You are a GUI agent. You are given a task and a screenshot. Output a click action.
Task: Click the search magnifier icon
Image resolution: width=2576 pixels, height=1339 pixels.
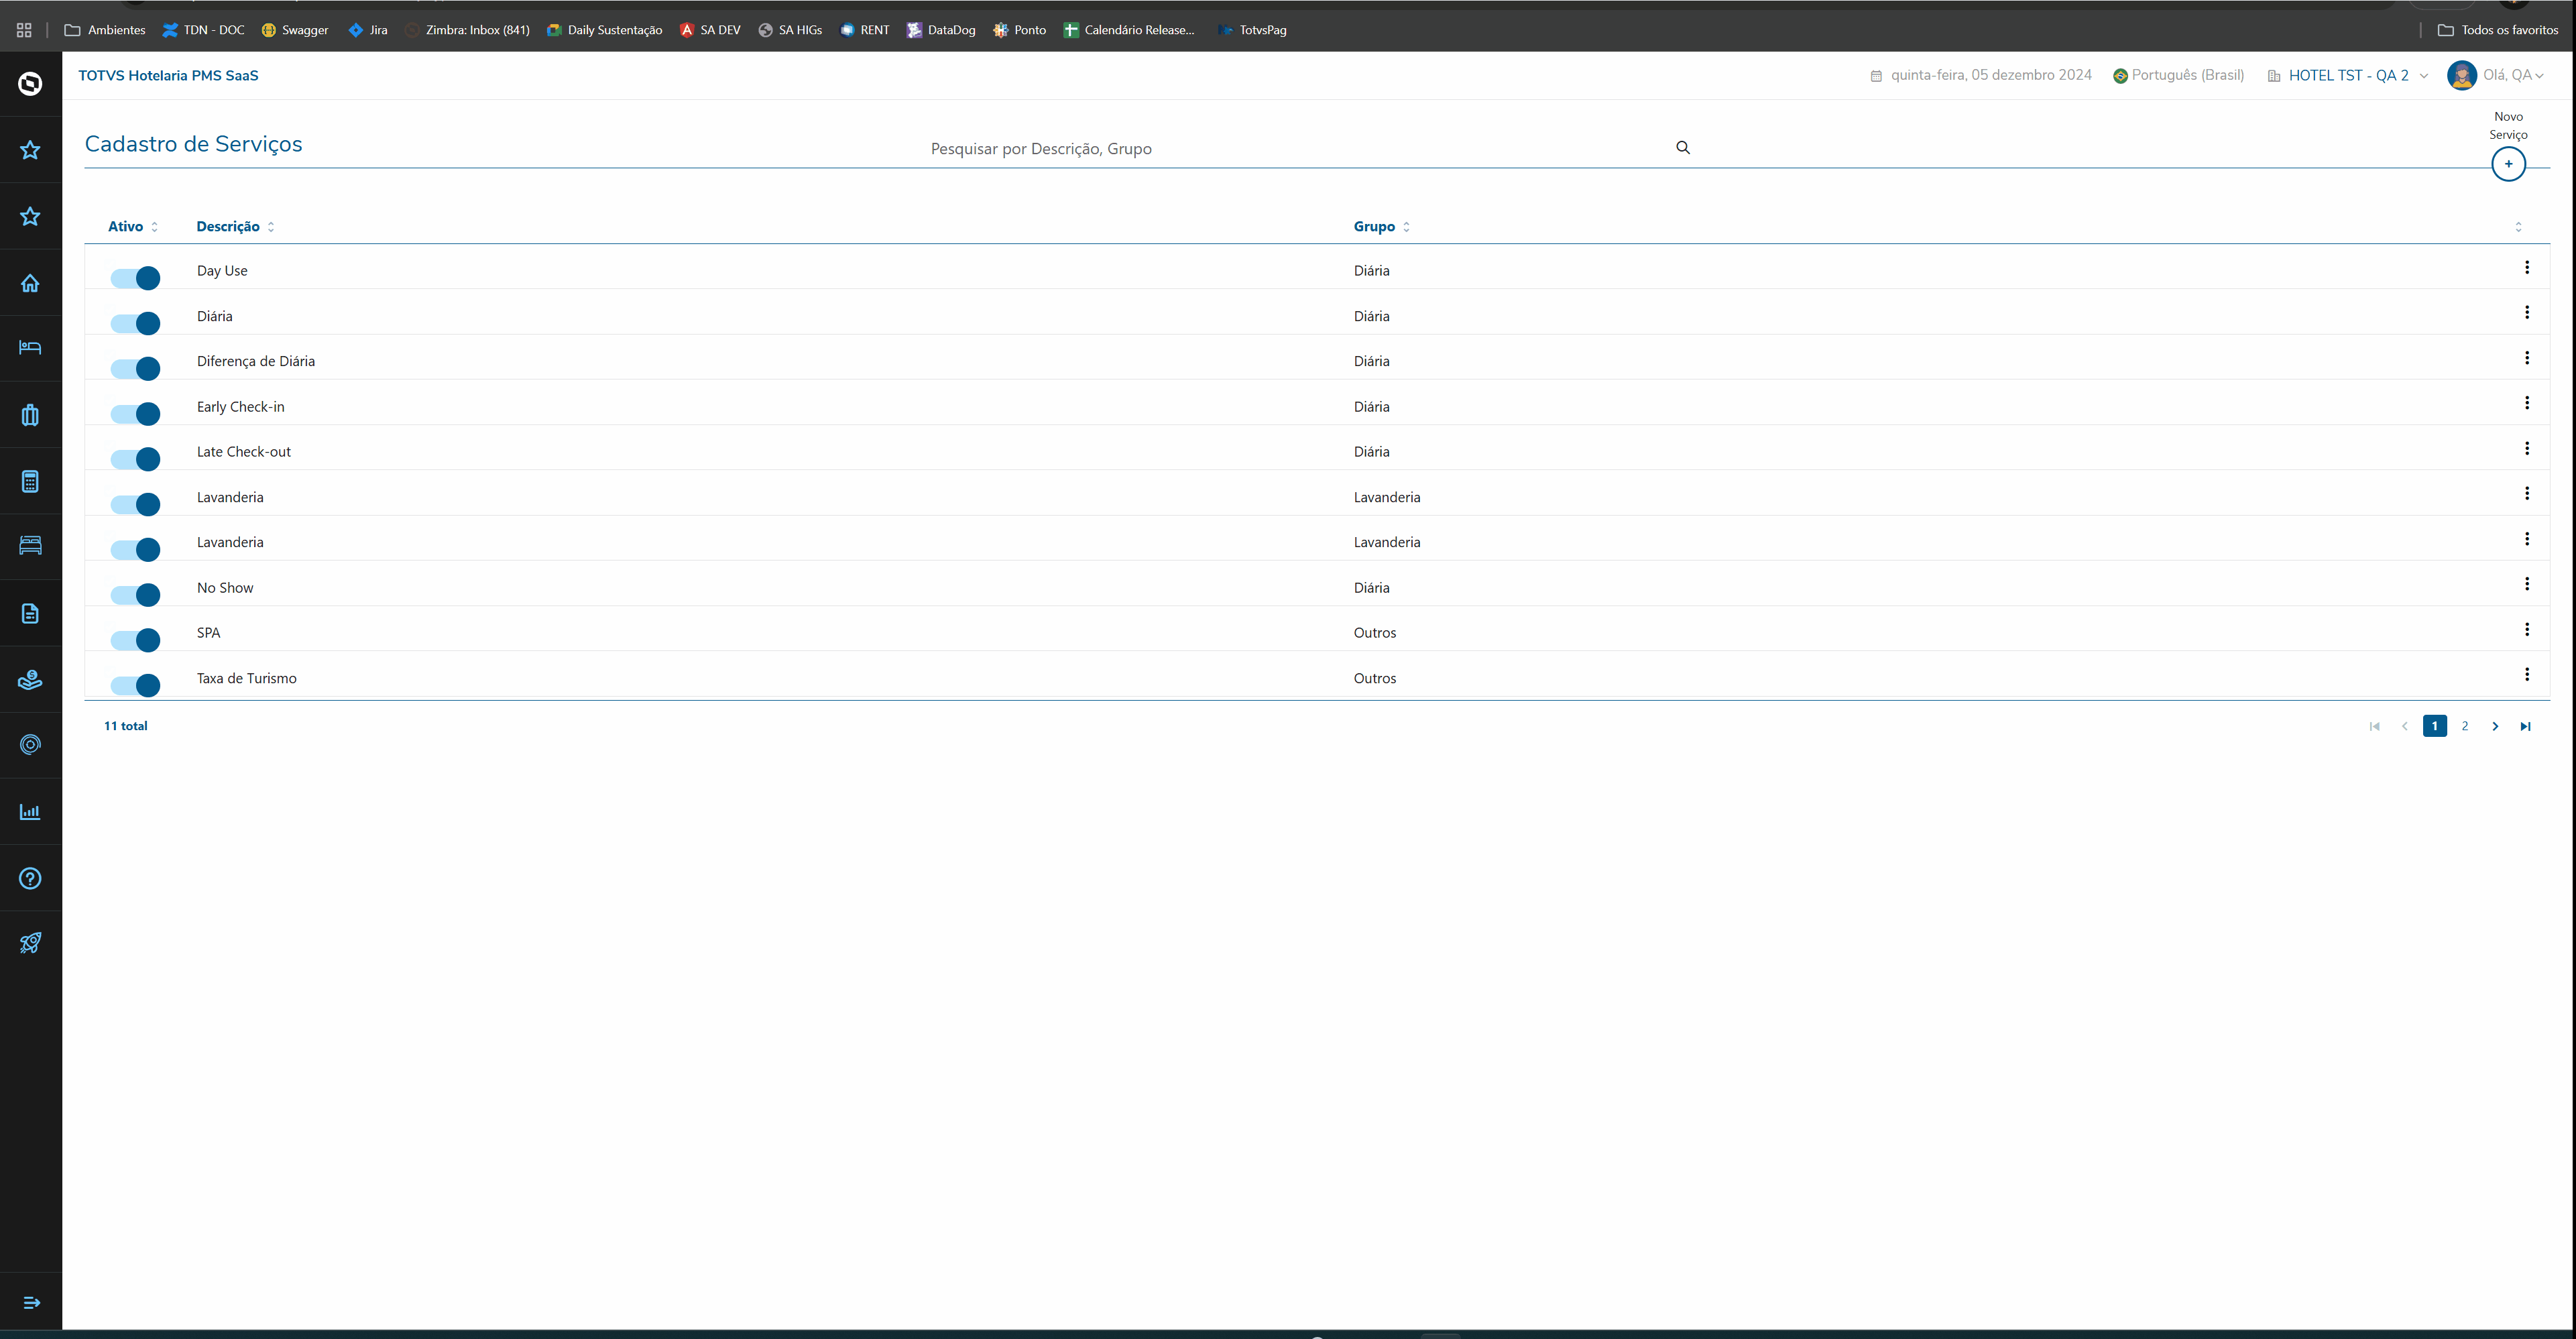[1683, 148]
